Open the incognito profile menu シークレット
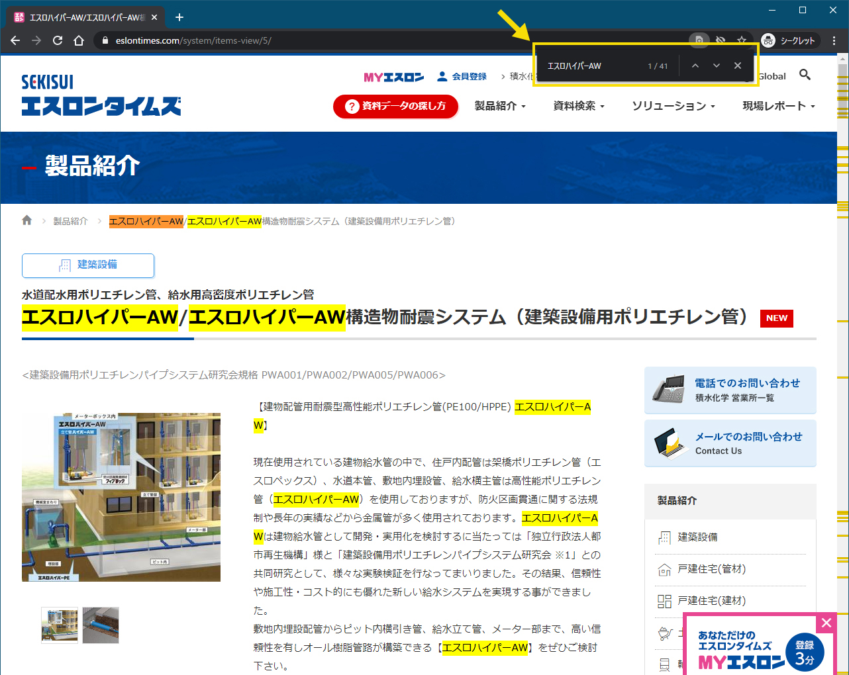The width and height of the screenshot is (849, 675). point(789,40)
